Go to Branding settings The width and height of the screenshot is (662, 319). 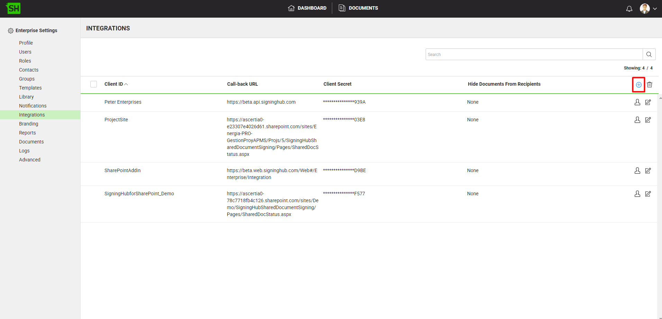point(29,124)
